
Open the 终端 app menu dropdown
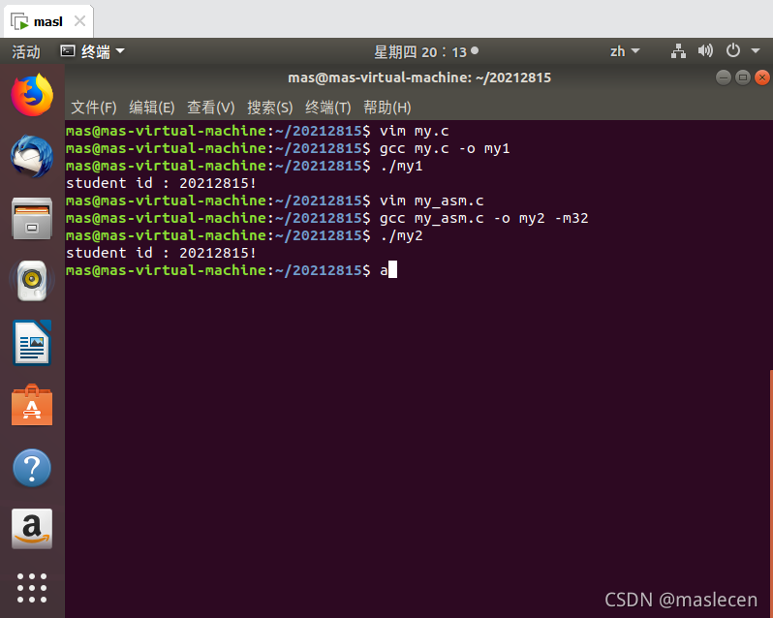93,51
